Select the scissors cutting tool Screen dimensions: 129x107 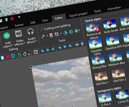(43, 37)
